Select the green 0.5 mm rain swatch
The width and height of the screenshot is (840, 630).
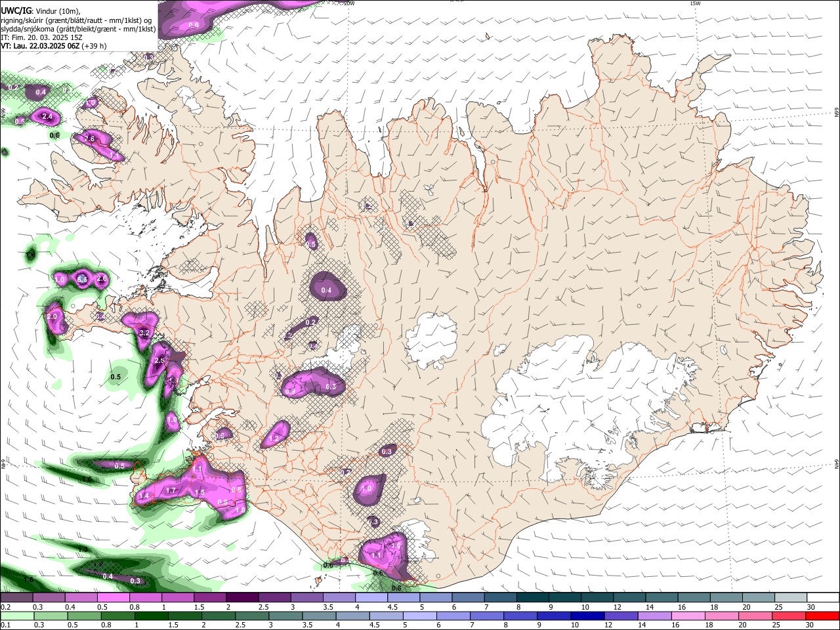(84, 616)
